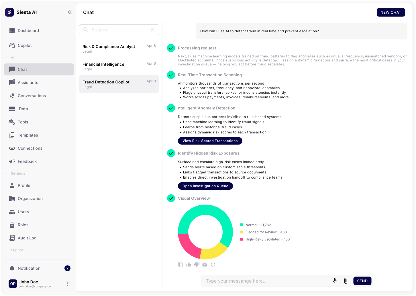Click the copy response icon
416x296 pixels.
[180, 265]
